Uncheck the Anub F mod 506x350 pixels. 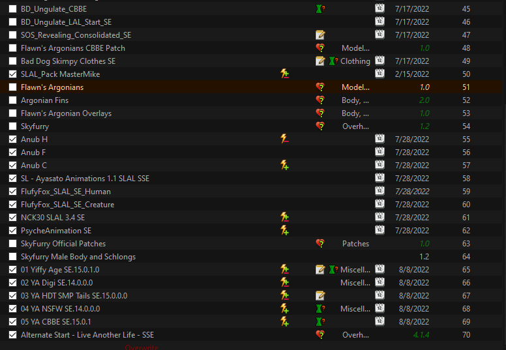point(12,153)
